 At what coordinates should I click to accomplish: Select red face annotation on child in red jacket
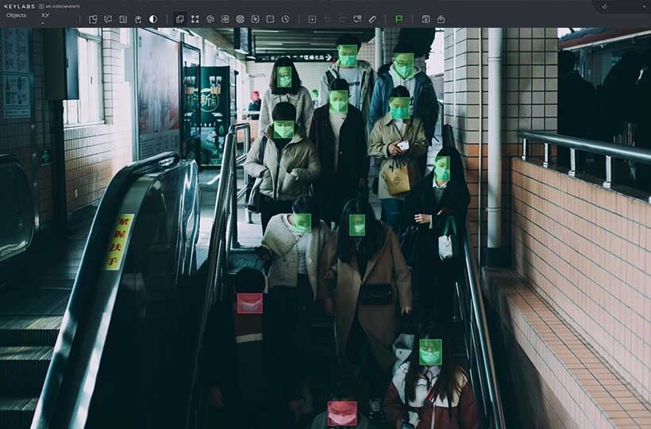click(x=249, y=303)
